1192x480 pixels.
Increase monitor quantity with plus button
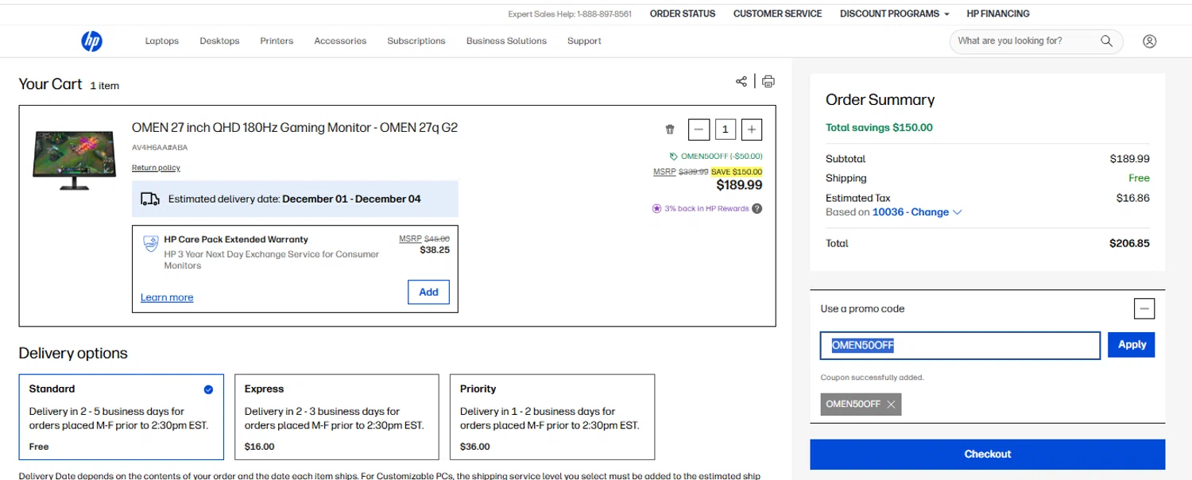(752, 130)
